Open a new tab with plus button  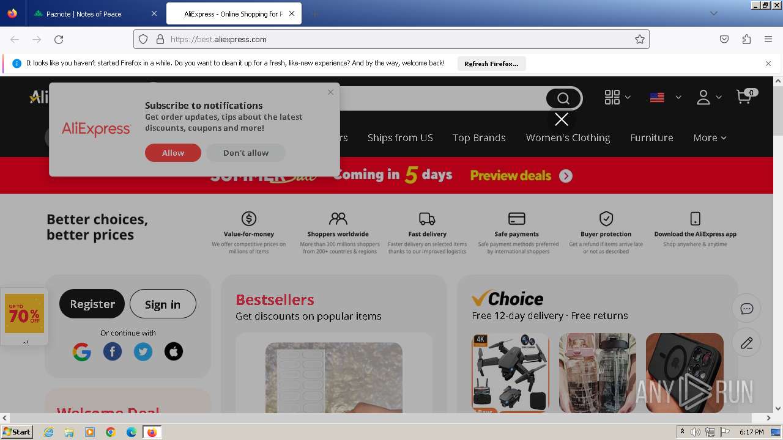point(314,13)
